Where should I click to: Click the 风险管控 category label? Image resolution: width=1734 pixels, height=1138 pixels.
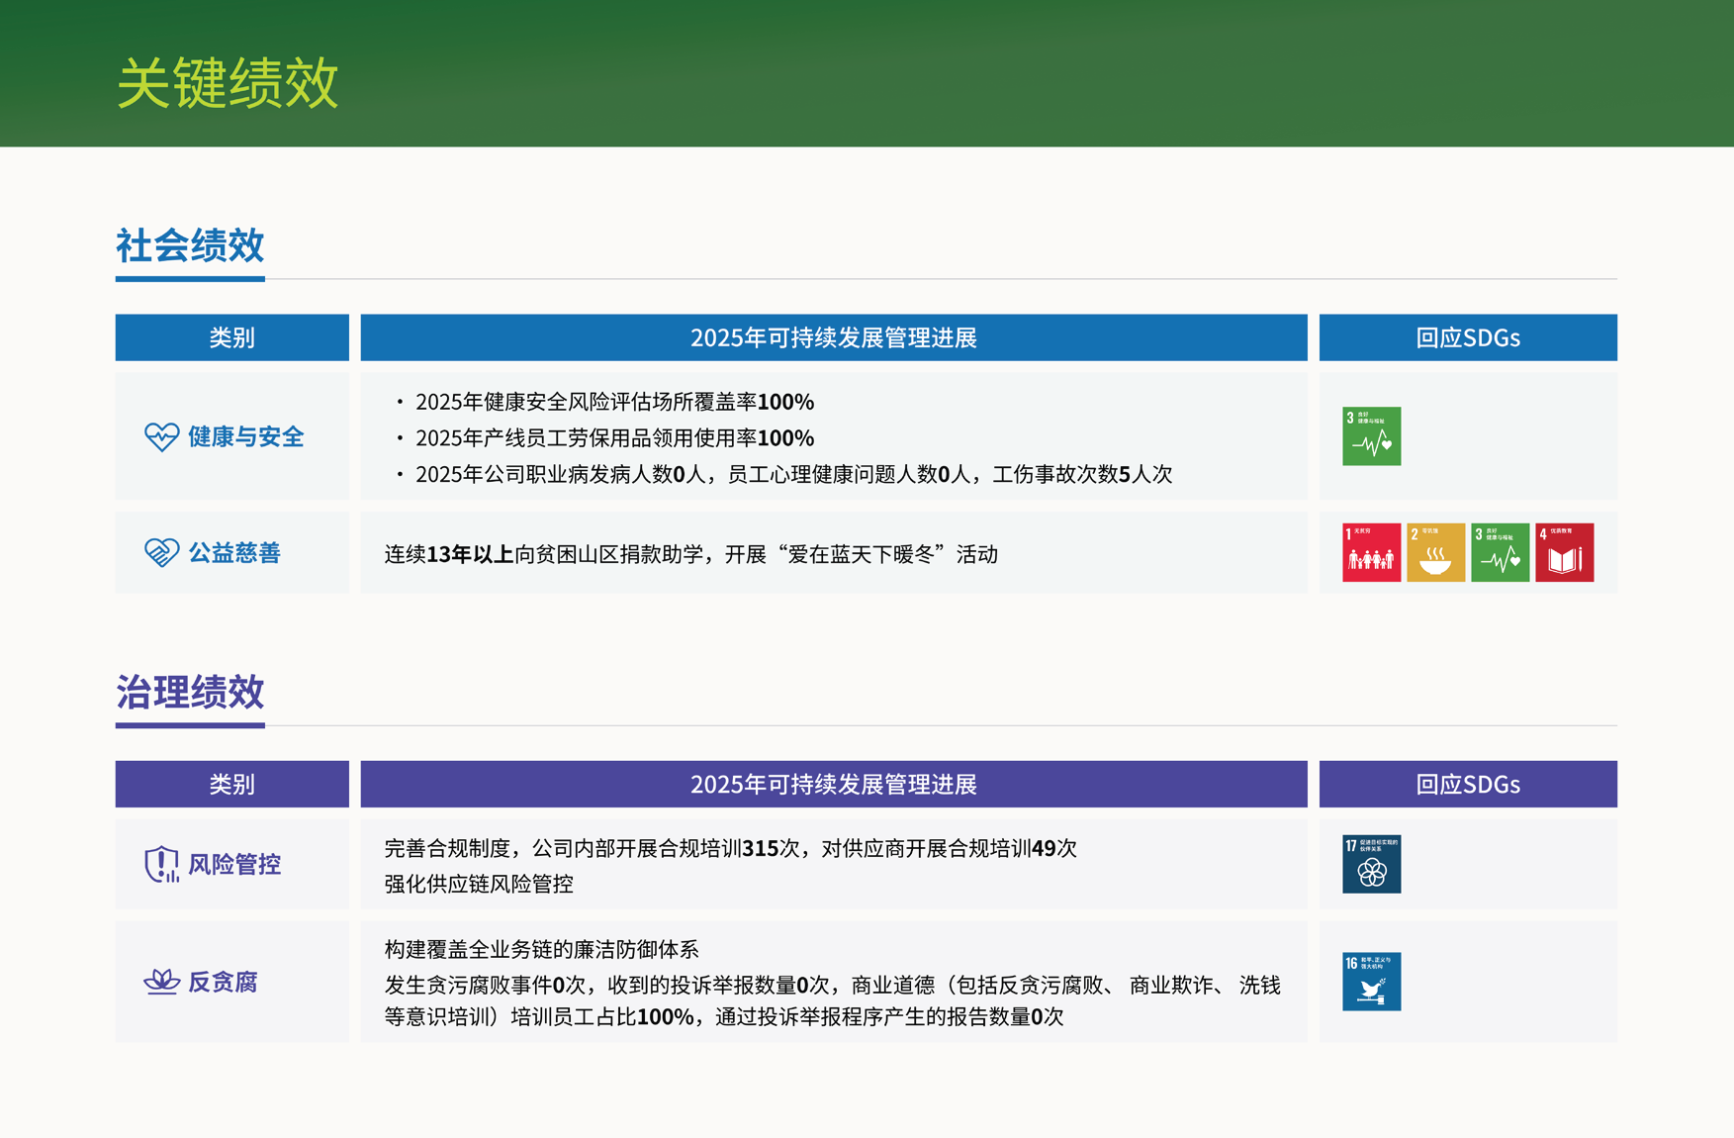234,864
